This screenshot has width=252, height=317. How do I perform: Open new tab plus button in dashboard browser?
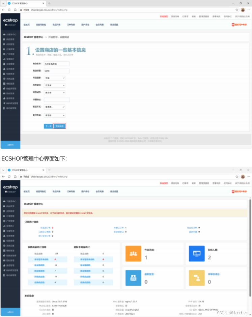coord(49,170)
